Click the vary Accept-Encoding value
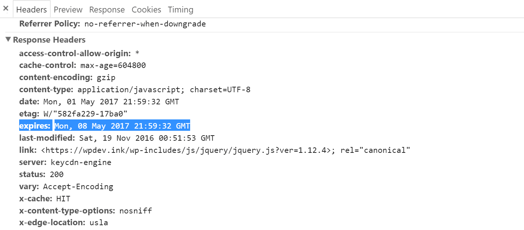The height and width of the screenshot is (230, 524). (78, 187)
